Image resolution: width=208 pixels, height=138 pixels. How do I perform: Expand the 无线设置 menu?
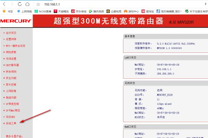[11, 59]
